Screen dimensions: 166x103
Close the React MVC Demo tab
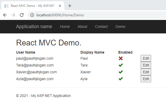point(60,6)
